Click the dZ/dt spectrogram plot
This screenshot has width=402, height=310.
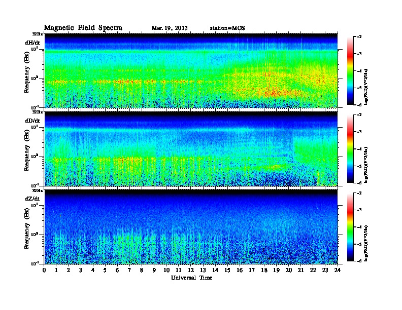coord(191,227)
